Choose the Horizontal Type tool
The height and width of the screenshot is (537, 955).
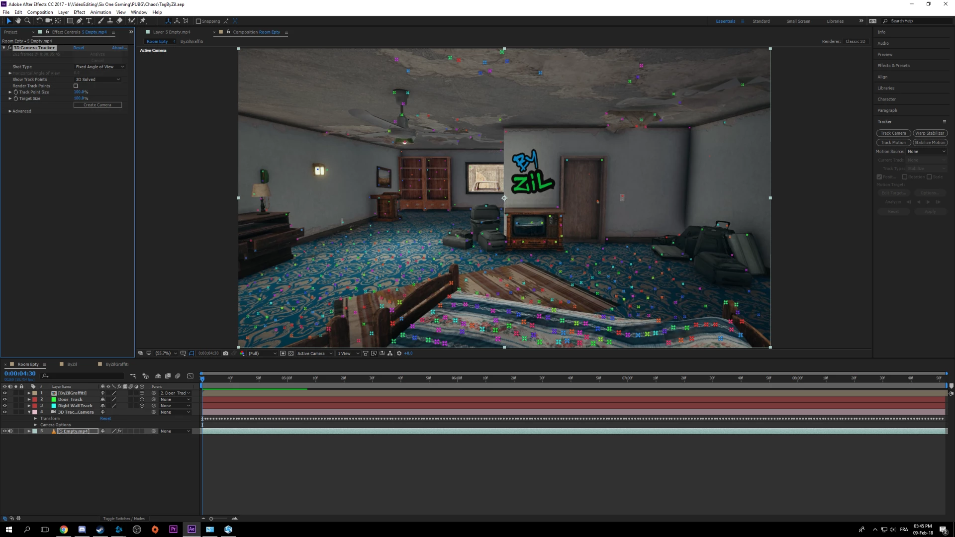point(89,21)
